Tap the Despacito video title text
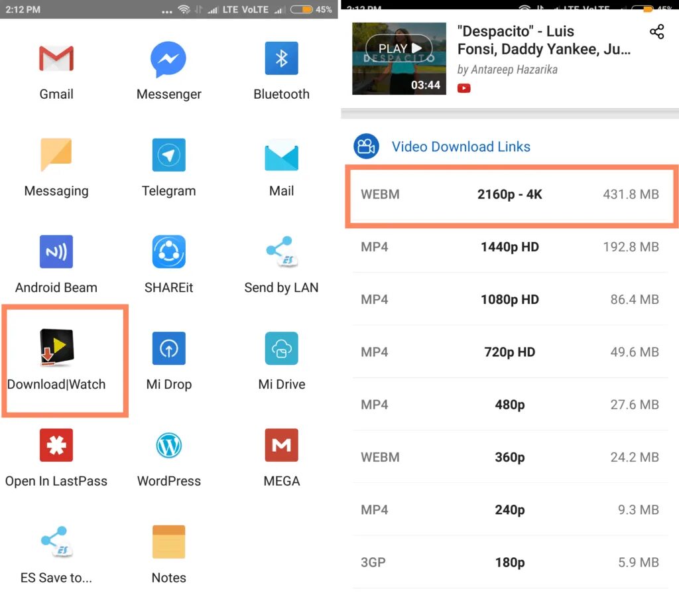 point(544,40)
